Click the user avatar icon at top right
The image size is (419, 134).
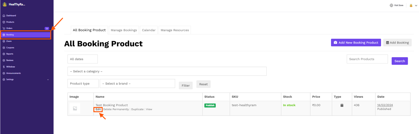point(411,5)
